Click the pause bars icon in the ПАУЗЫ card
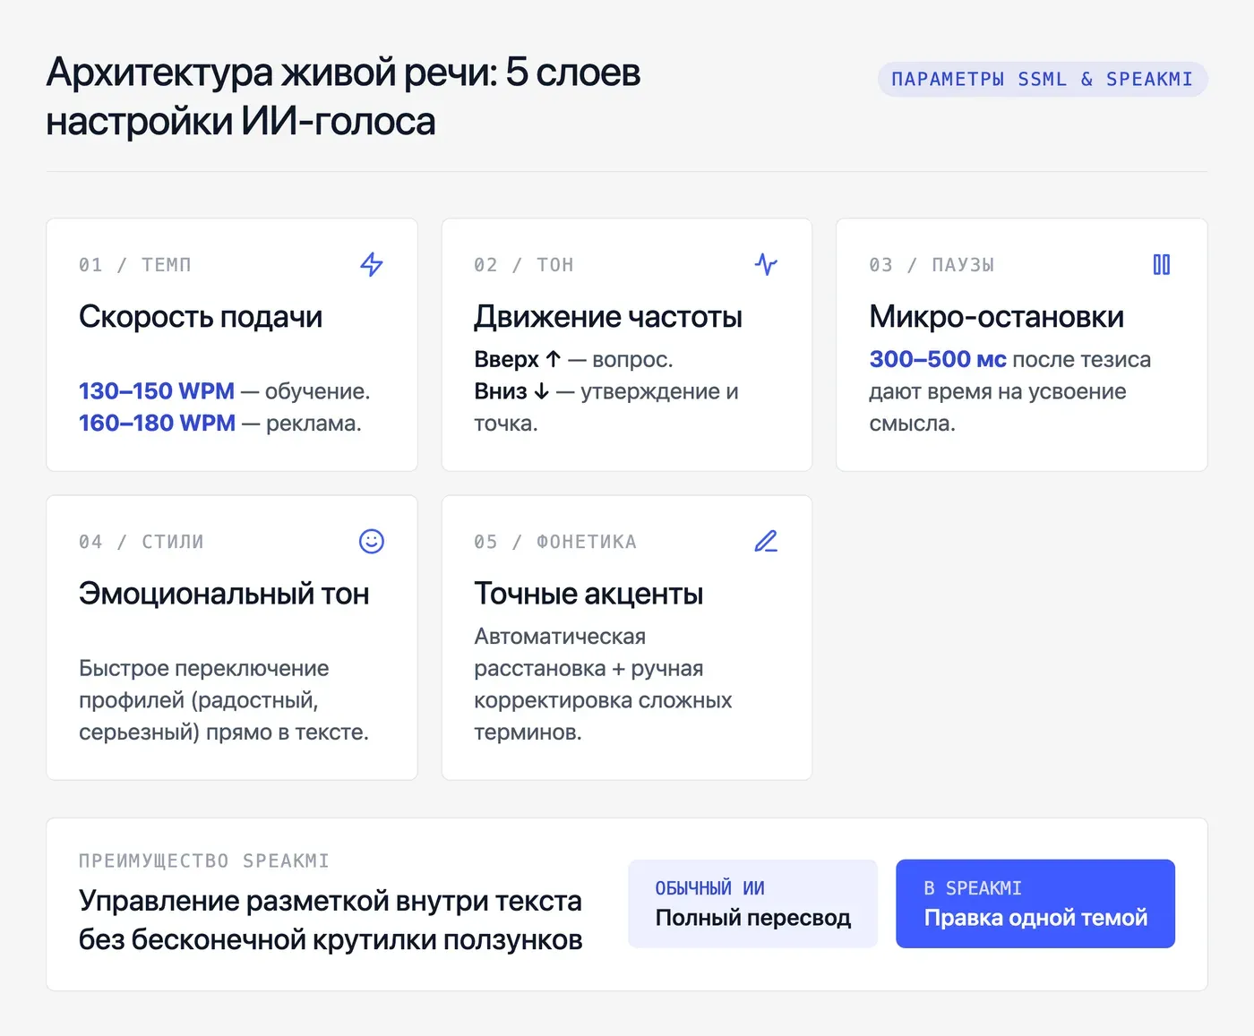The image size is (1254, 1036). click(1162, 264)
